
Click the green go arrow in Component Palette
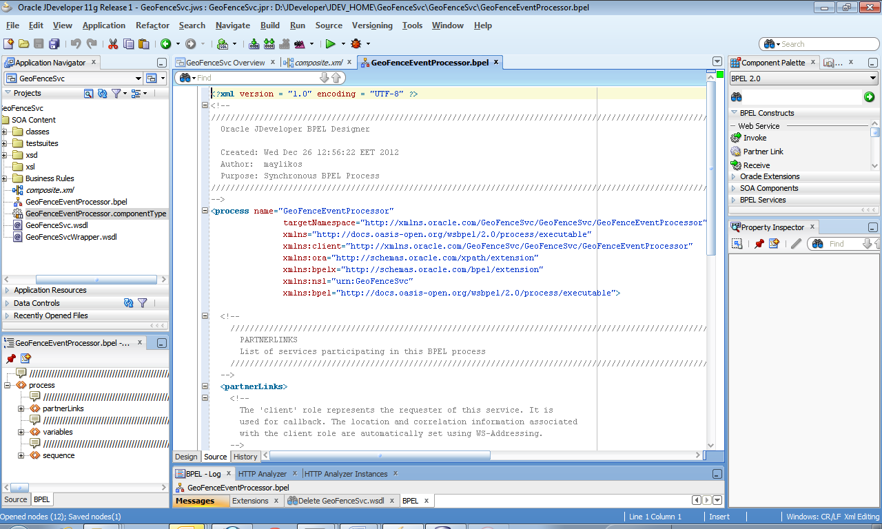pos(870,97)
